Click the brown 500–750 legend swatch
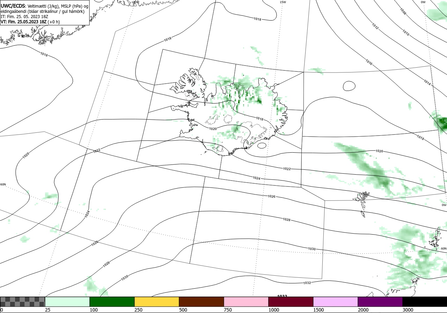This screenshot has width=447, height=313. coord(201,301)
